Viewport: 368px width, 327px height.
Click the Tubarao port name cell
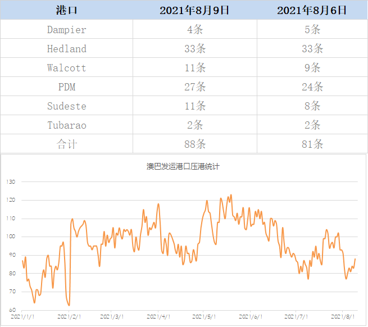(67, 125)
